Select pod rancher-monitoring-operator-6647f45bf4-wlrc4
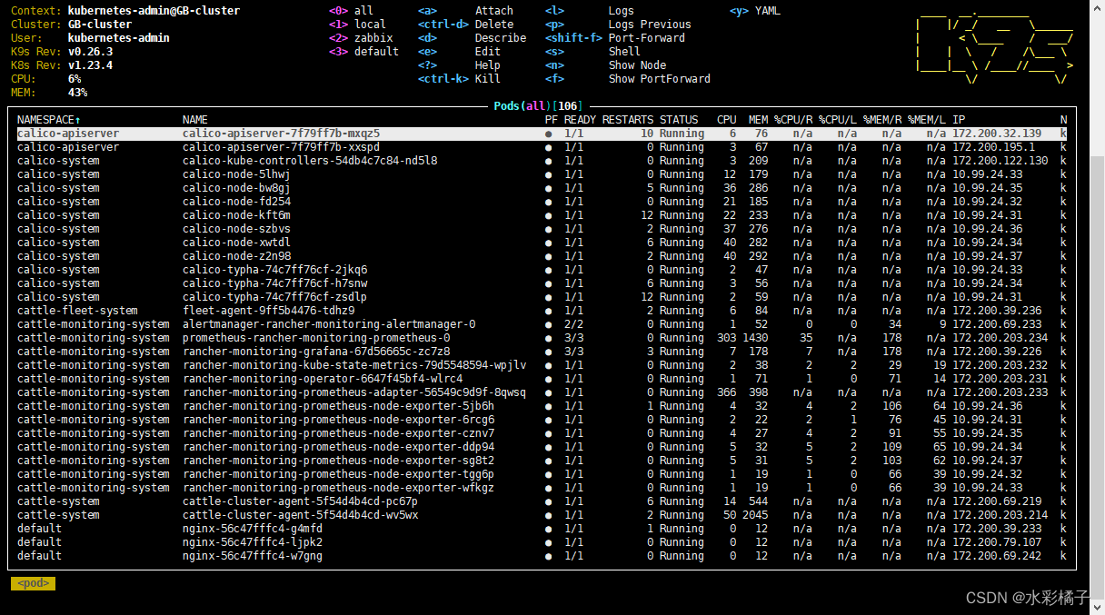The image size is (1105, 615). [542, 379]
